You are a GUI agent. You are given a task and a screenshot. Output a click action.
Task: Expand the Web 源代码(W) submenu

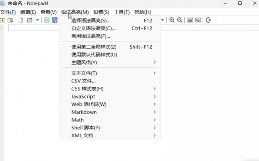[x=110, y=104]
